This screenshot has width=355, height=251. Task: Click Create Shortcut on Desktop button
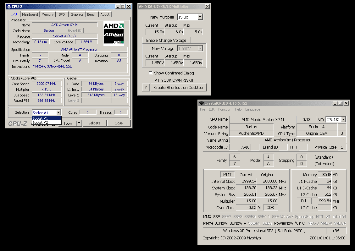coord(179,88)
